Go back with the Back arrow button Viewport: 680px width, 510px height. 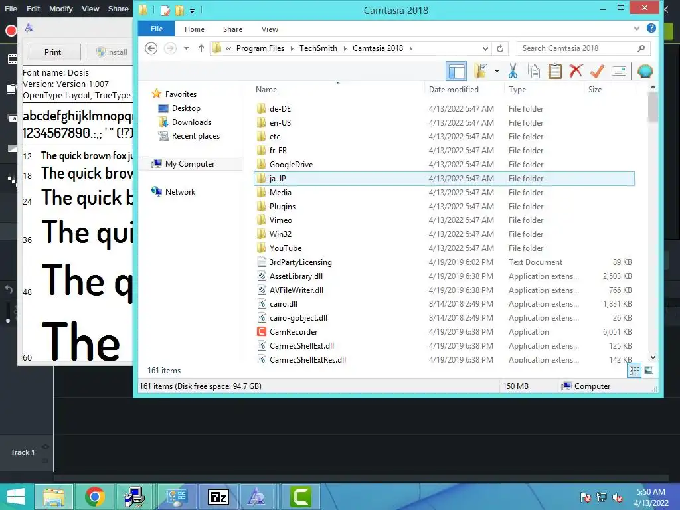point(151,48)
